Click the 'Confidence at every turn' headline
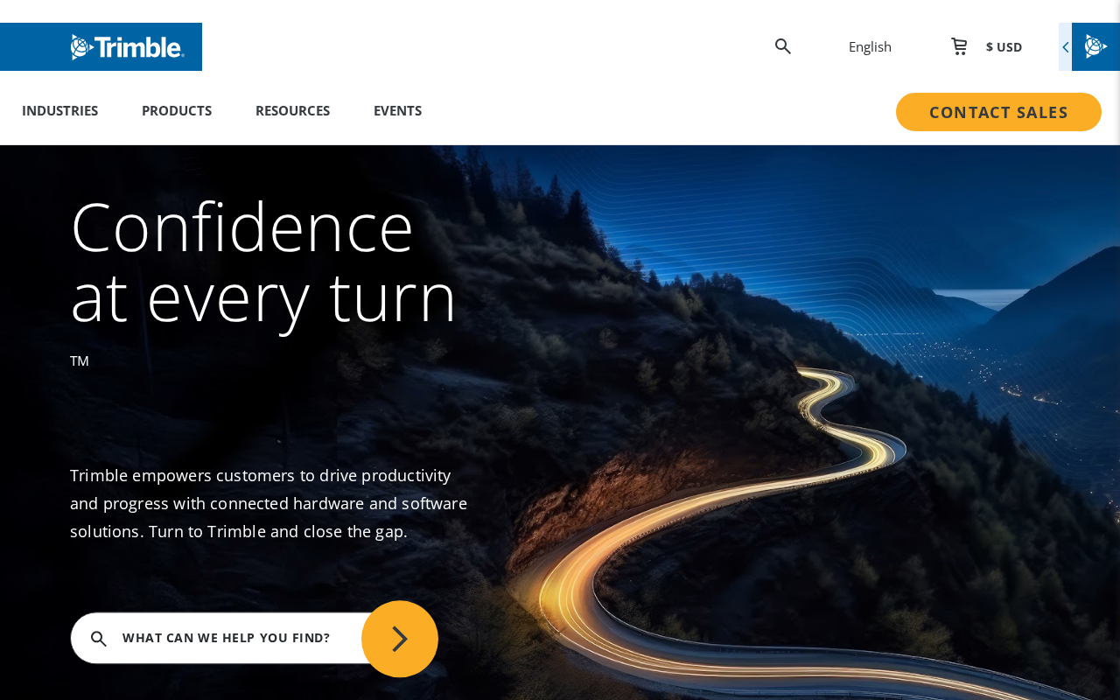 pyautogui.click(x=262, y=262)
